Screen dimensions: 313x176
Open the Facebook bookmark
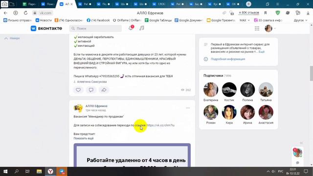98,21
